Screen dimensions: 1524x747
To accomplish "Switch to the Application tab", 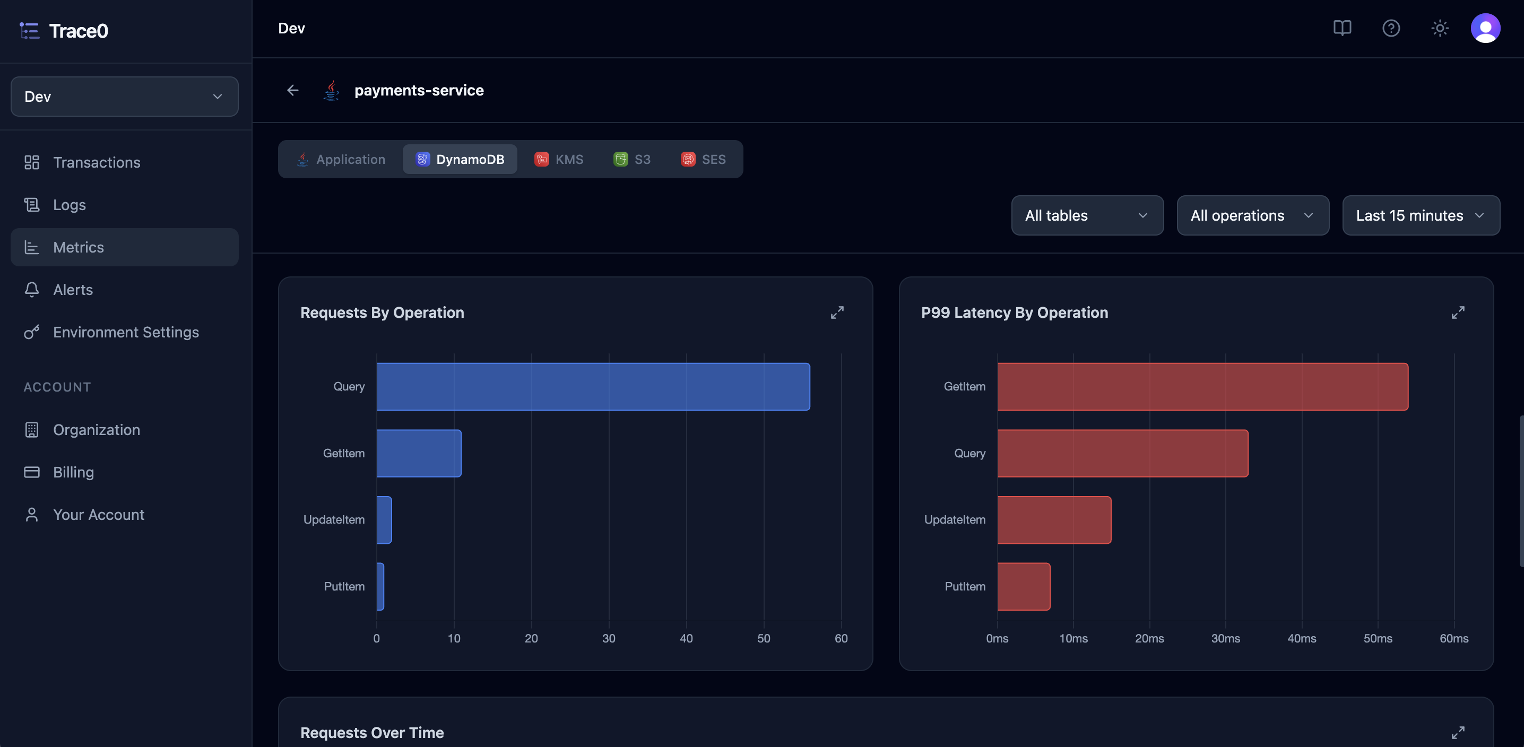I will [x=341, y=159].
